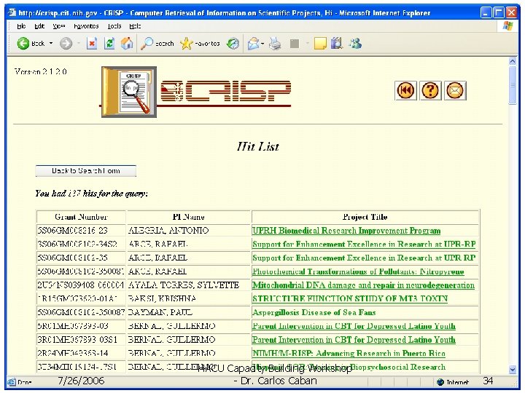Image resolution: width=525 pixels, height=393 pixels.
Task: Open the Edit menu
Action: tap(39, 26)
